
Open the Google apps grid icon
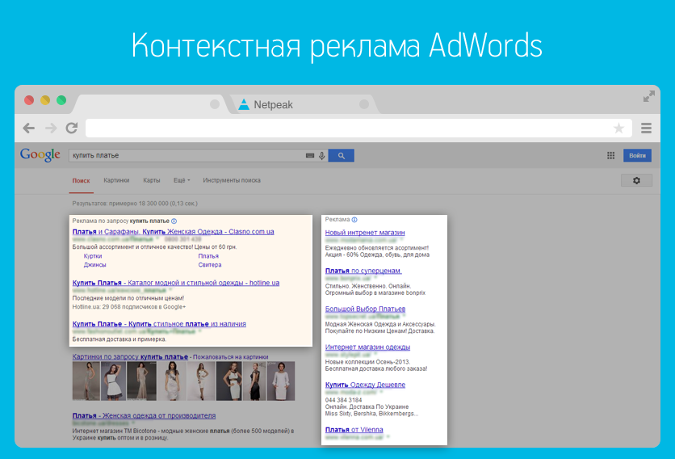coord(610,156)
